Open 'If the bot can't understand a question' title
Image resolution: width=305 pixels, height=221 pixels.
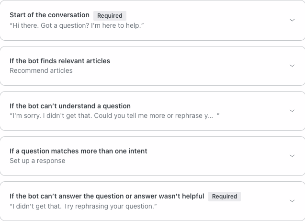pyautogui.click(x=70, y=106)
